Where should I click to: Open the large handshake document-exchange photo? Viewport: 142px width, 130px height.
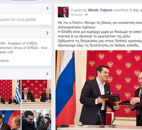coord(99,90)
